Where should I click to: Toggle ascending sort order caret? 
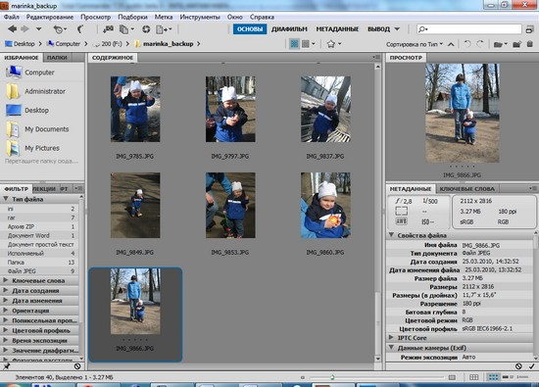[451, 44]
